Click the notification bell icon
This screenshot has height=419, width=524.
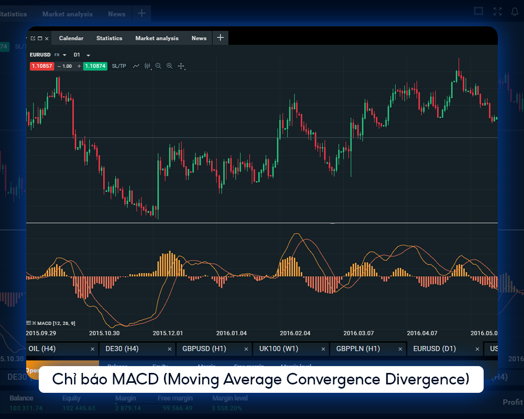click(x=515, y=11)
